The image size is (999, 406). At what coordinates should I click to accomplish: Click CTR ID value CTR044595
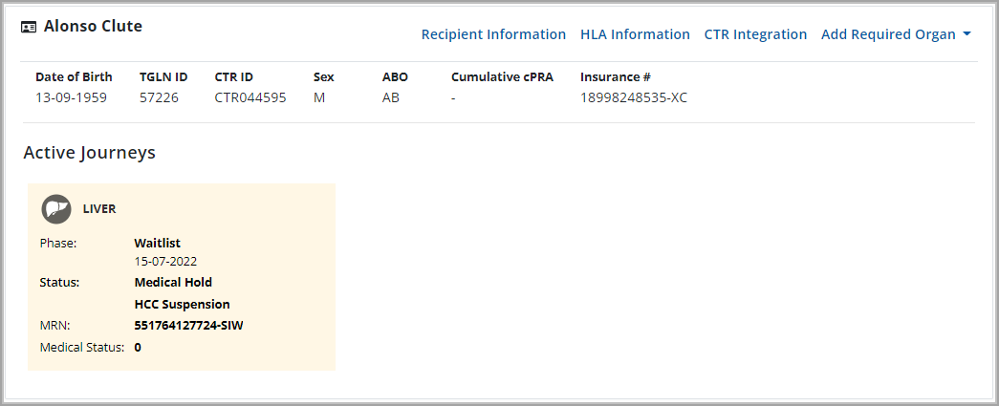(250, 97)
